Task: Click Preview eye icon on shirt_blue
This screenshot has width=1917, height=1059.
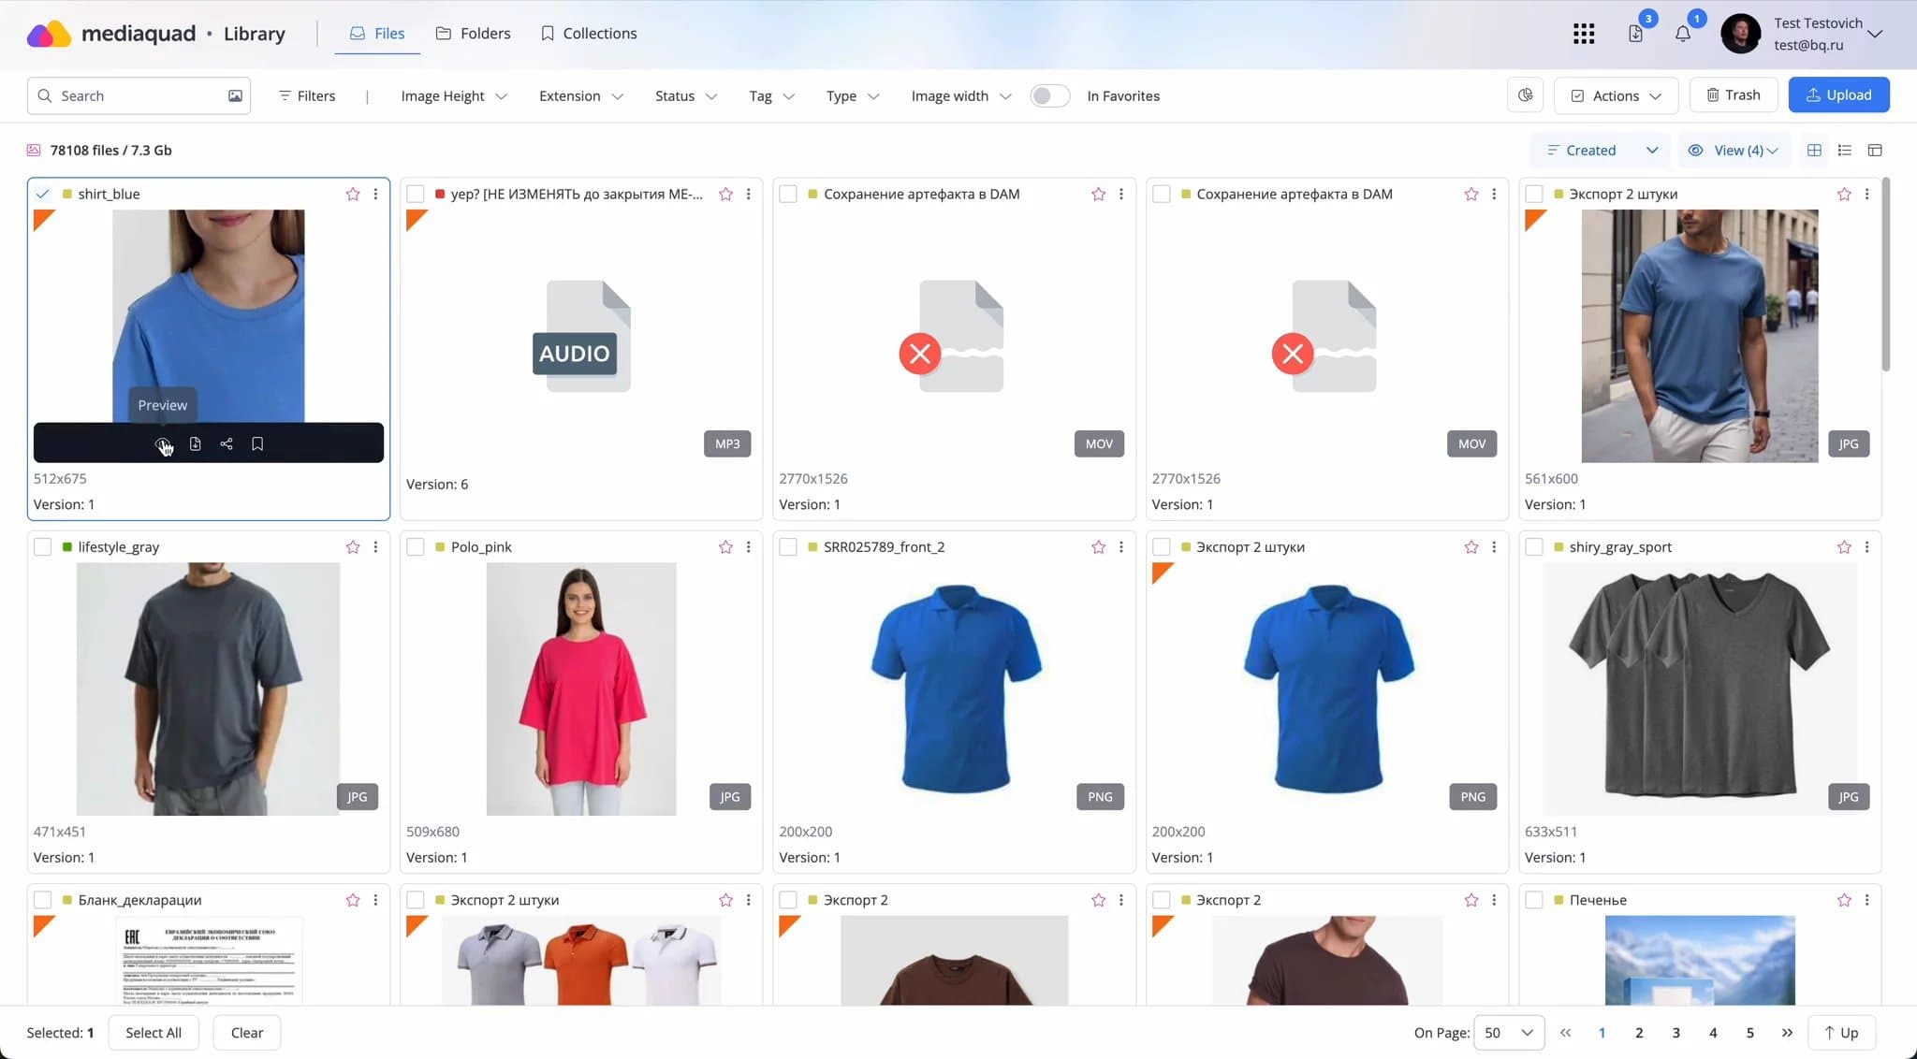Action: point(163,443)
